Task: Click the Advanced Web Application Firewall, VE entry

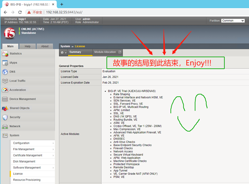Action: 137,133
